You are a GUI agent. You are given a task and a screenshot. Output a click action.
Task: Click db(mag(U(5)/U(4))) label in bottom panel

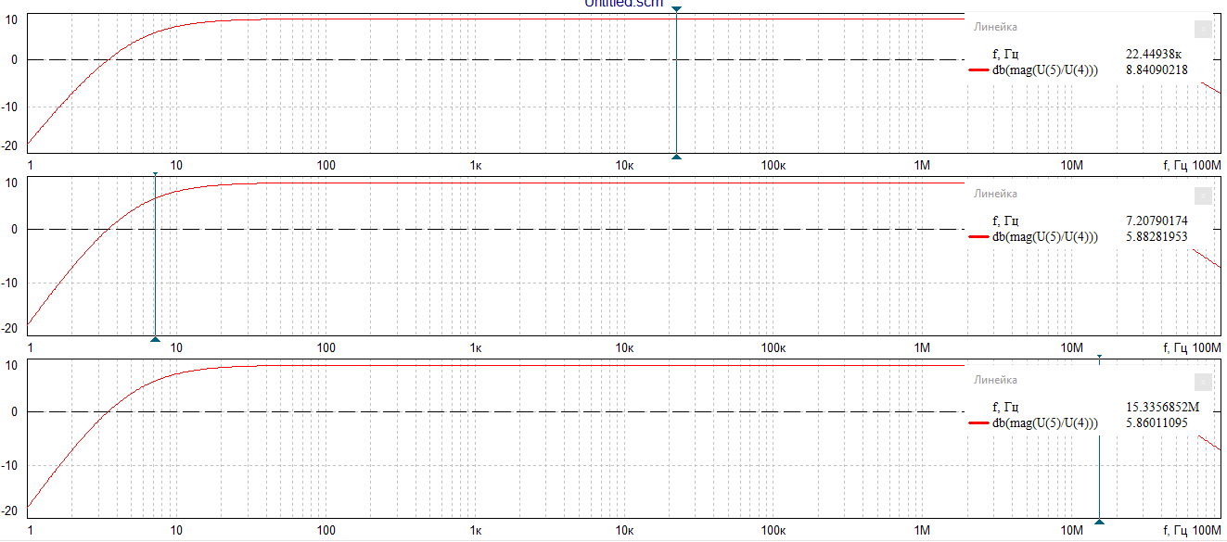pyautogui.click(x=1045, y=423)
